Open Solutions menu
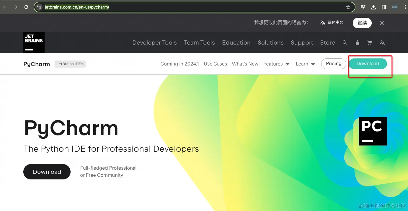 270,42
